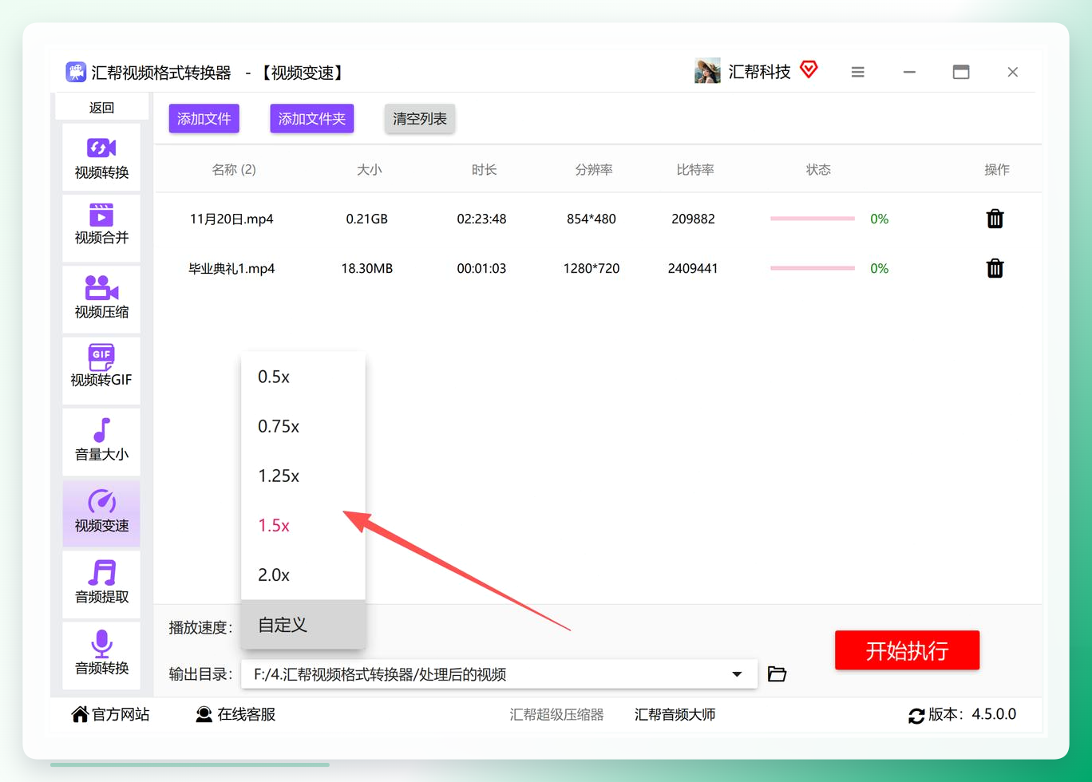Click the app logo in title bar
The height and width of the screenshot is (782, 1092).
(76, 72)
